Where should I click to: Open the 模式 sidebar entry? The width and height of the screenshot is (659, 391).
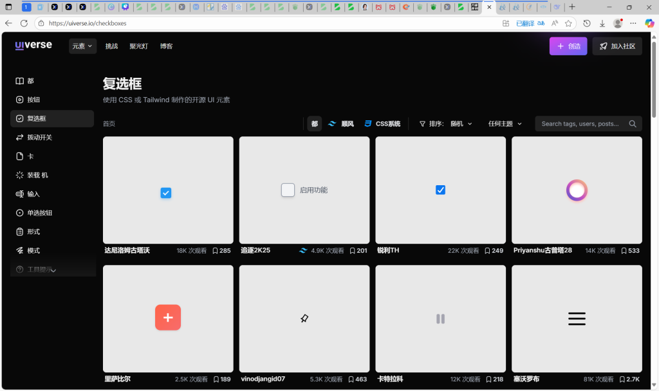click(x=30, y=250)
